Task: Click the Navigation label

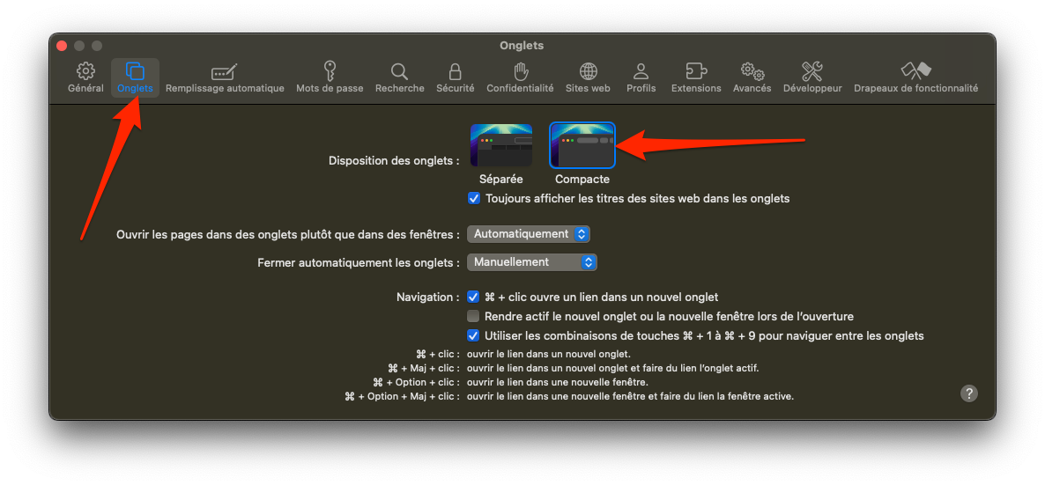Action: tap(428, 298)
